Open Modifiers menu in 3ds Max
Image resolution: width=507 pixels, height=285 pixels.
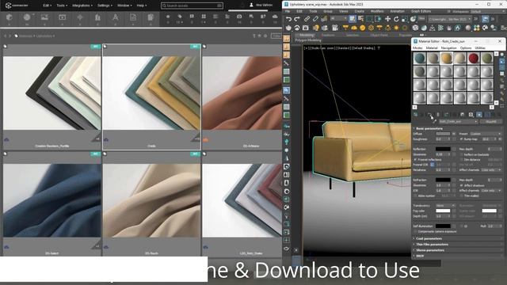point(377,11)
